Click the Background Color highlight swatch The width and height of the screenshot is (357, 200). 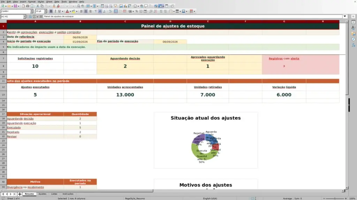(x=74, y=11)
